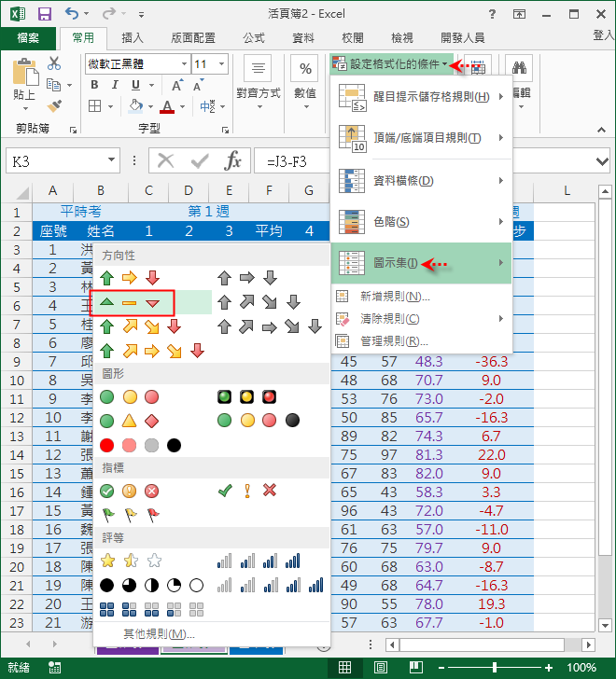Open the File tab
This screenshot has width=616, height=679.
[28, 38]
